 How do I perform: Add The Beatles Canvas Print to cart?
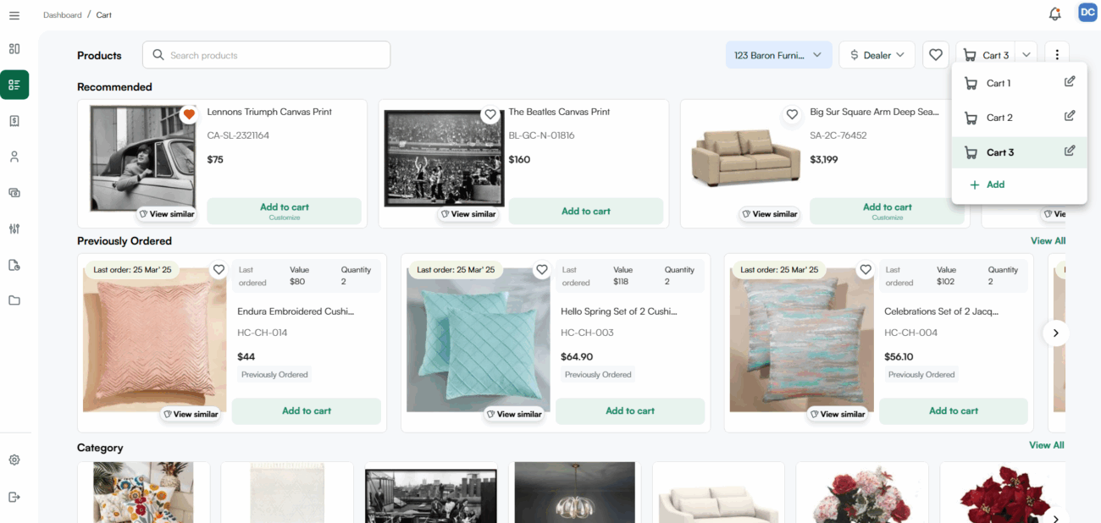tap(585, 212)
